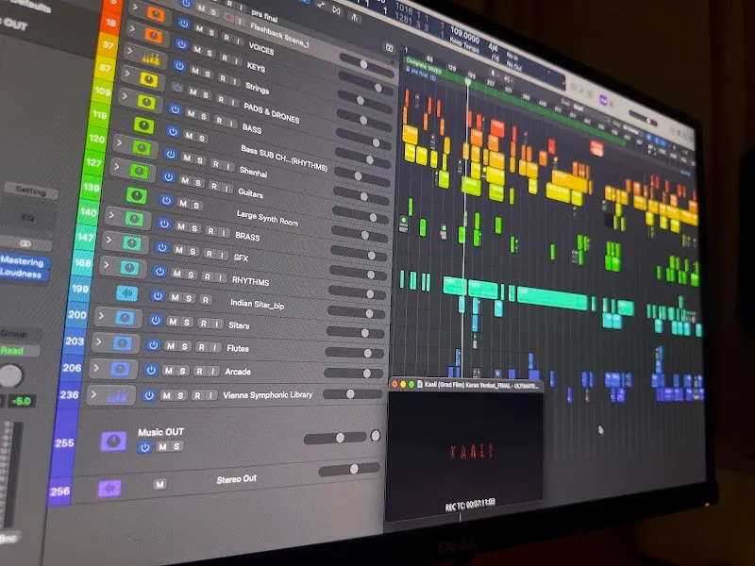The width and height of the screenshot is (755, 566).
Task: Click the figure-shaped icon in the top toolbar
Action: coord(355,18)
